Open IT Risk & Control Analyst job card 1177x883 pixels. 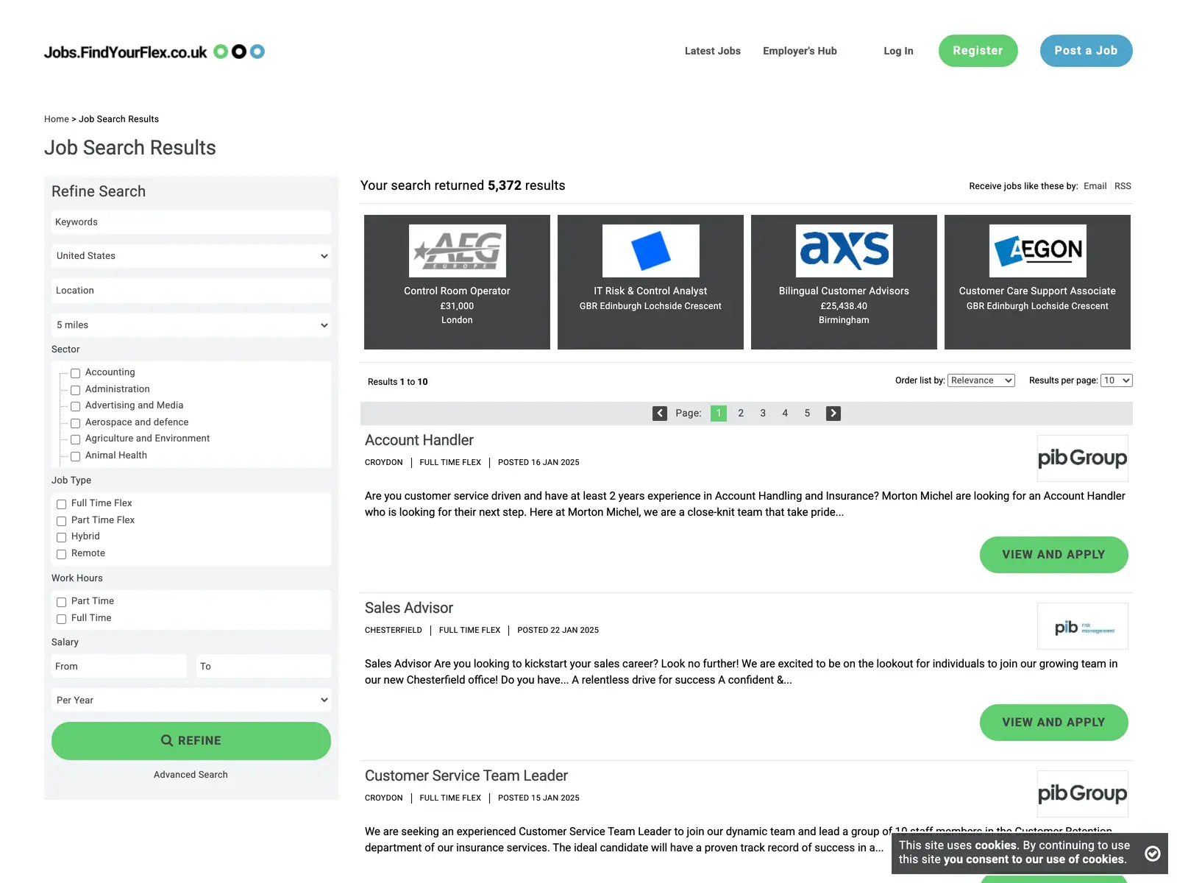tap(650, 282)
